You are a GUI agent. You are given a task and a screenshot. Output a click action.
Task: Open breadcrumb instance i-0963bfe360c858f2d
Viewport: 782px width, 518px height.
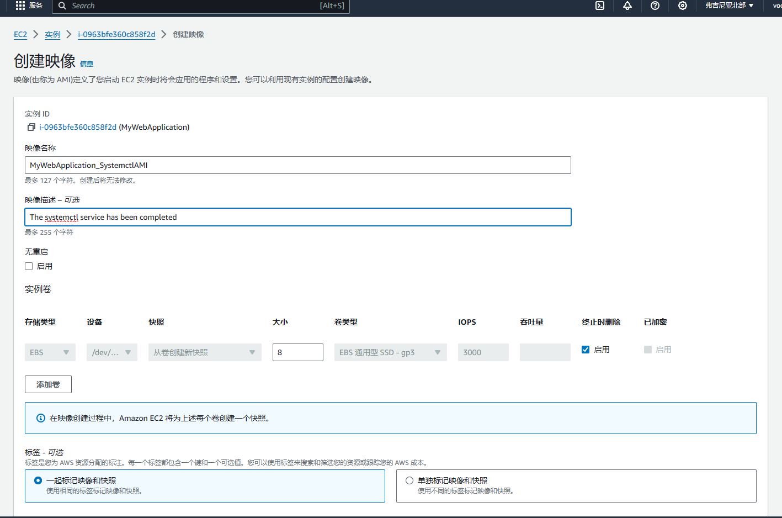tap(116, 34)
